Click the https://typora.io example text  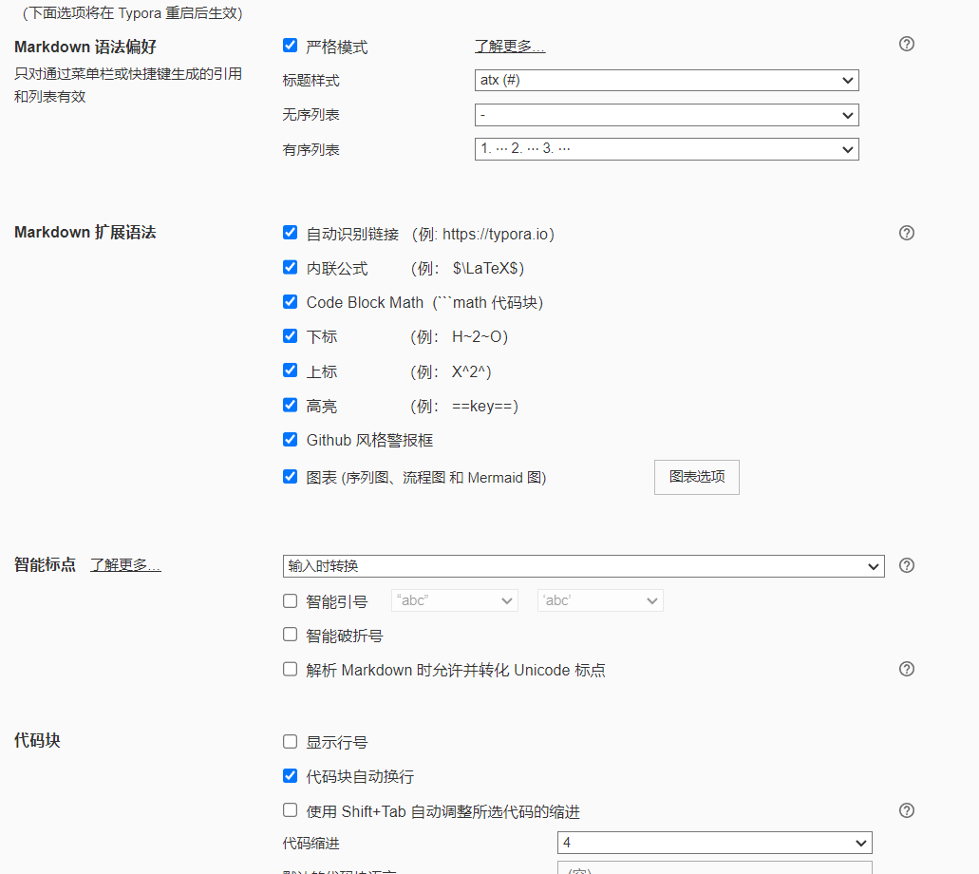click(x=496, y=235)
